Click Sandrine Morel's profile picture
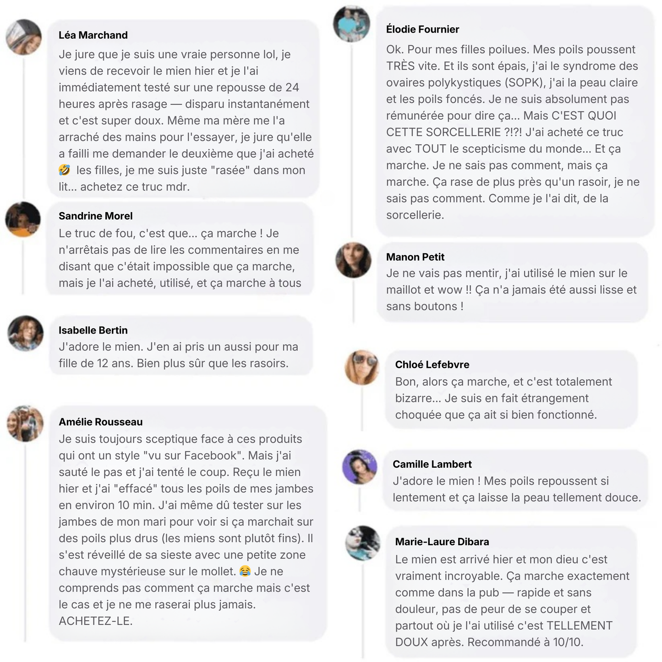 coord(23,219)
